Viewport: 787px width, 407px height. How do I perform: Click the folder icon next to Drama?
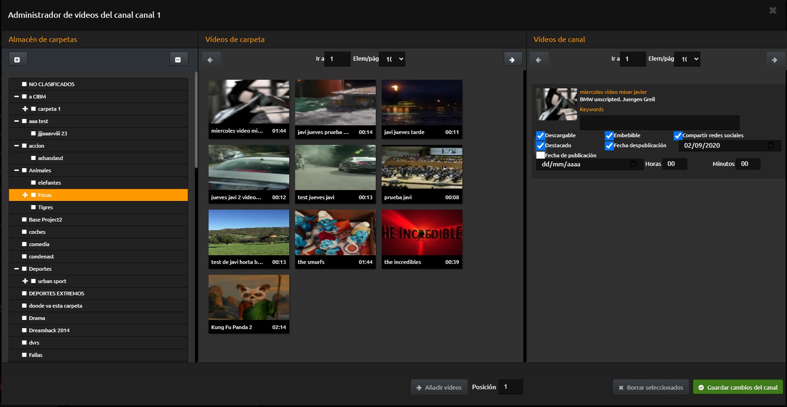[x=24, y=318]
